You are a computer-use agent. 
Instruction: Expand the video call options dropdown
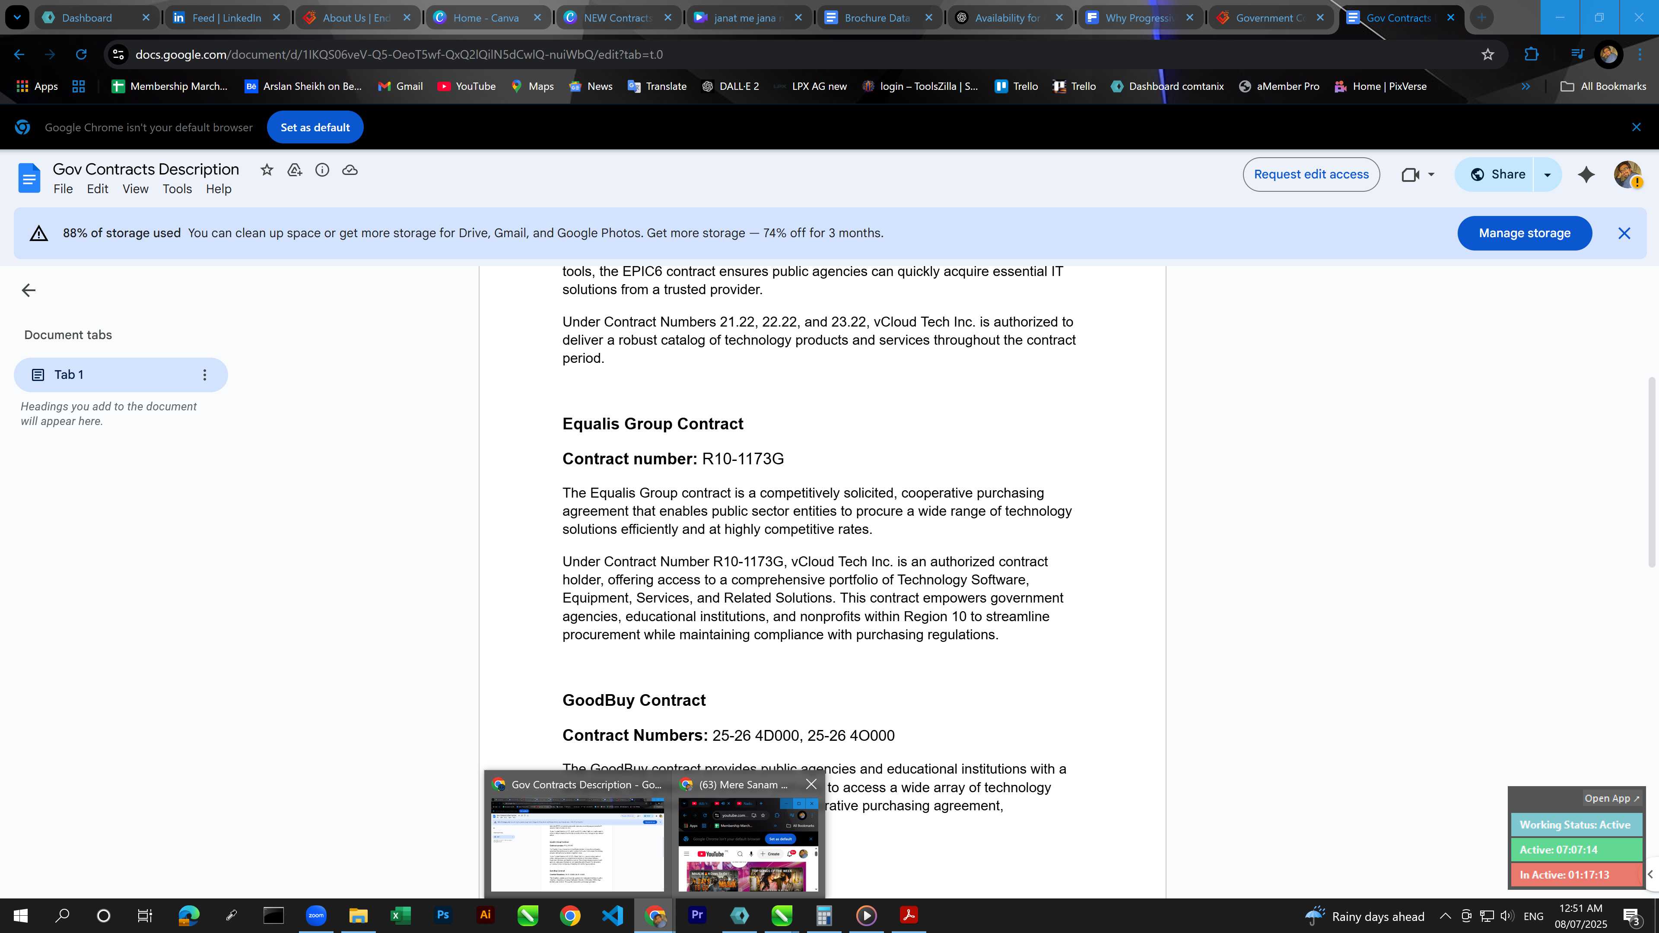click(x=1431, y=175)
